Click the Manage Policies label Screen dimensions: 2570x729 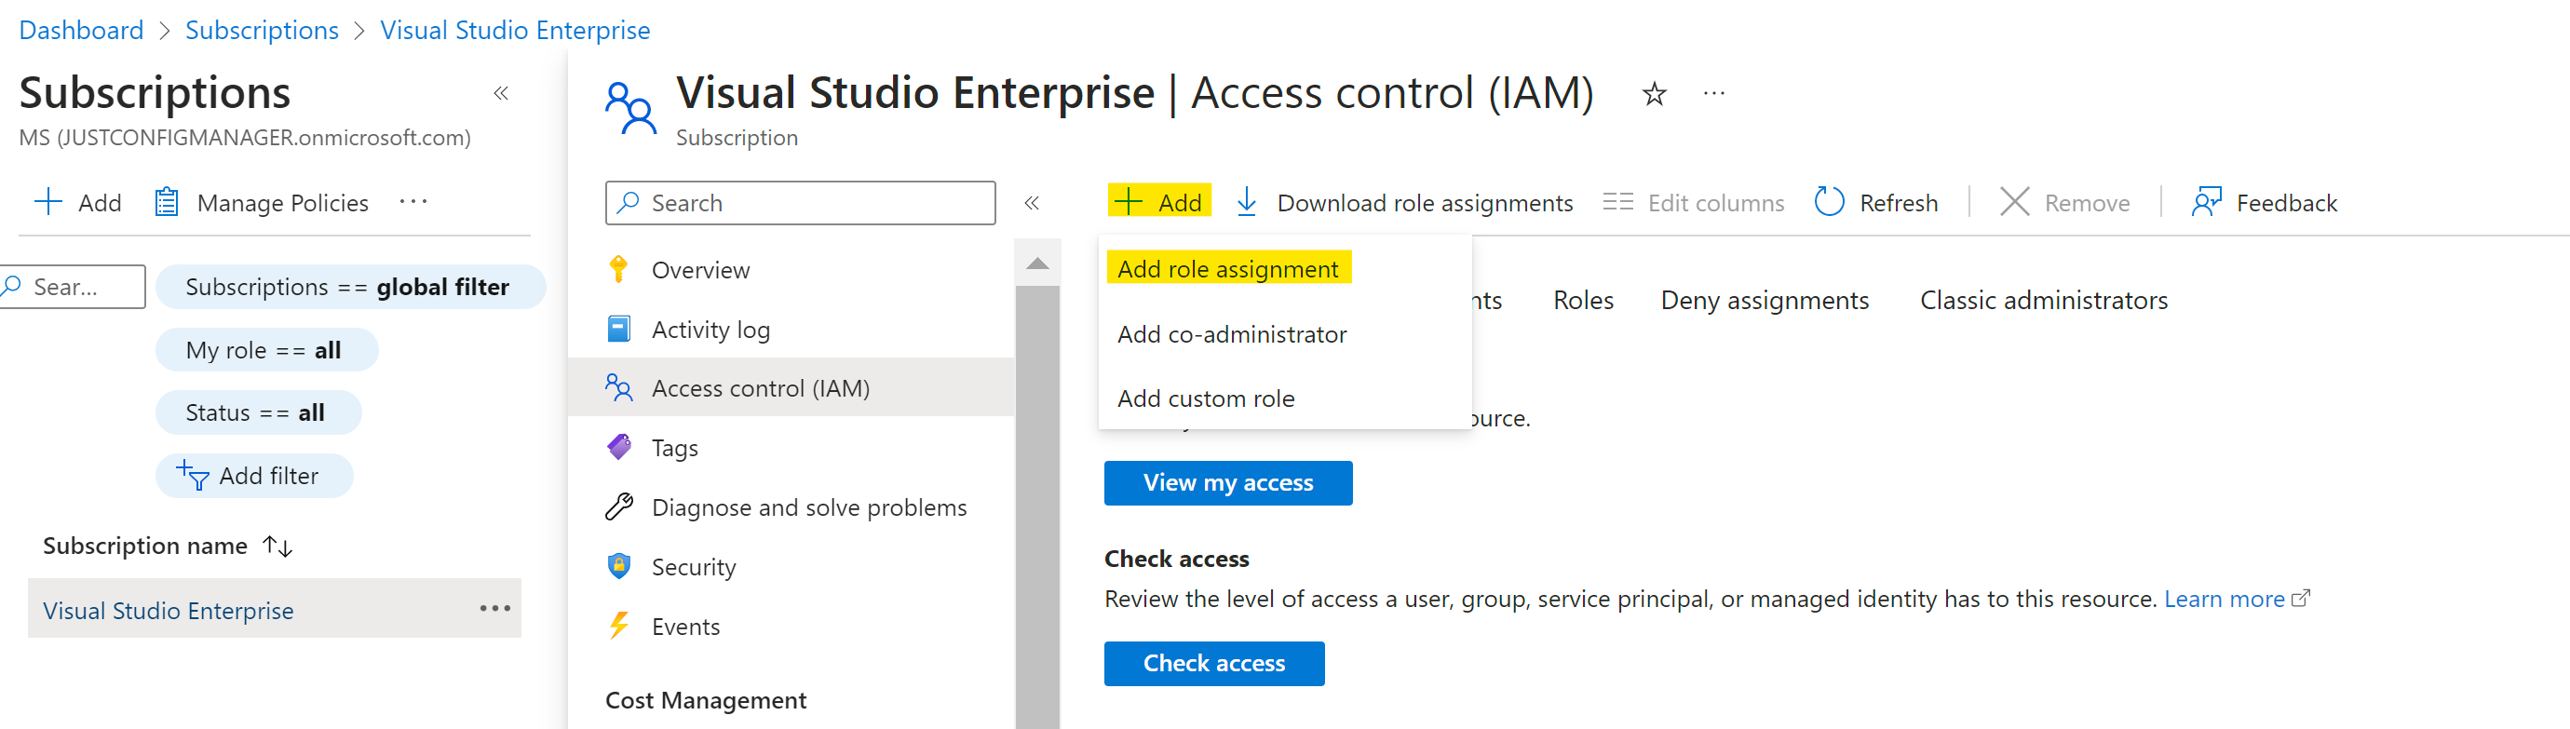282,202
